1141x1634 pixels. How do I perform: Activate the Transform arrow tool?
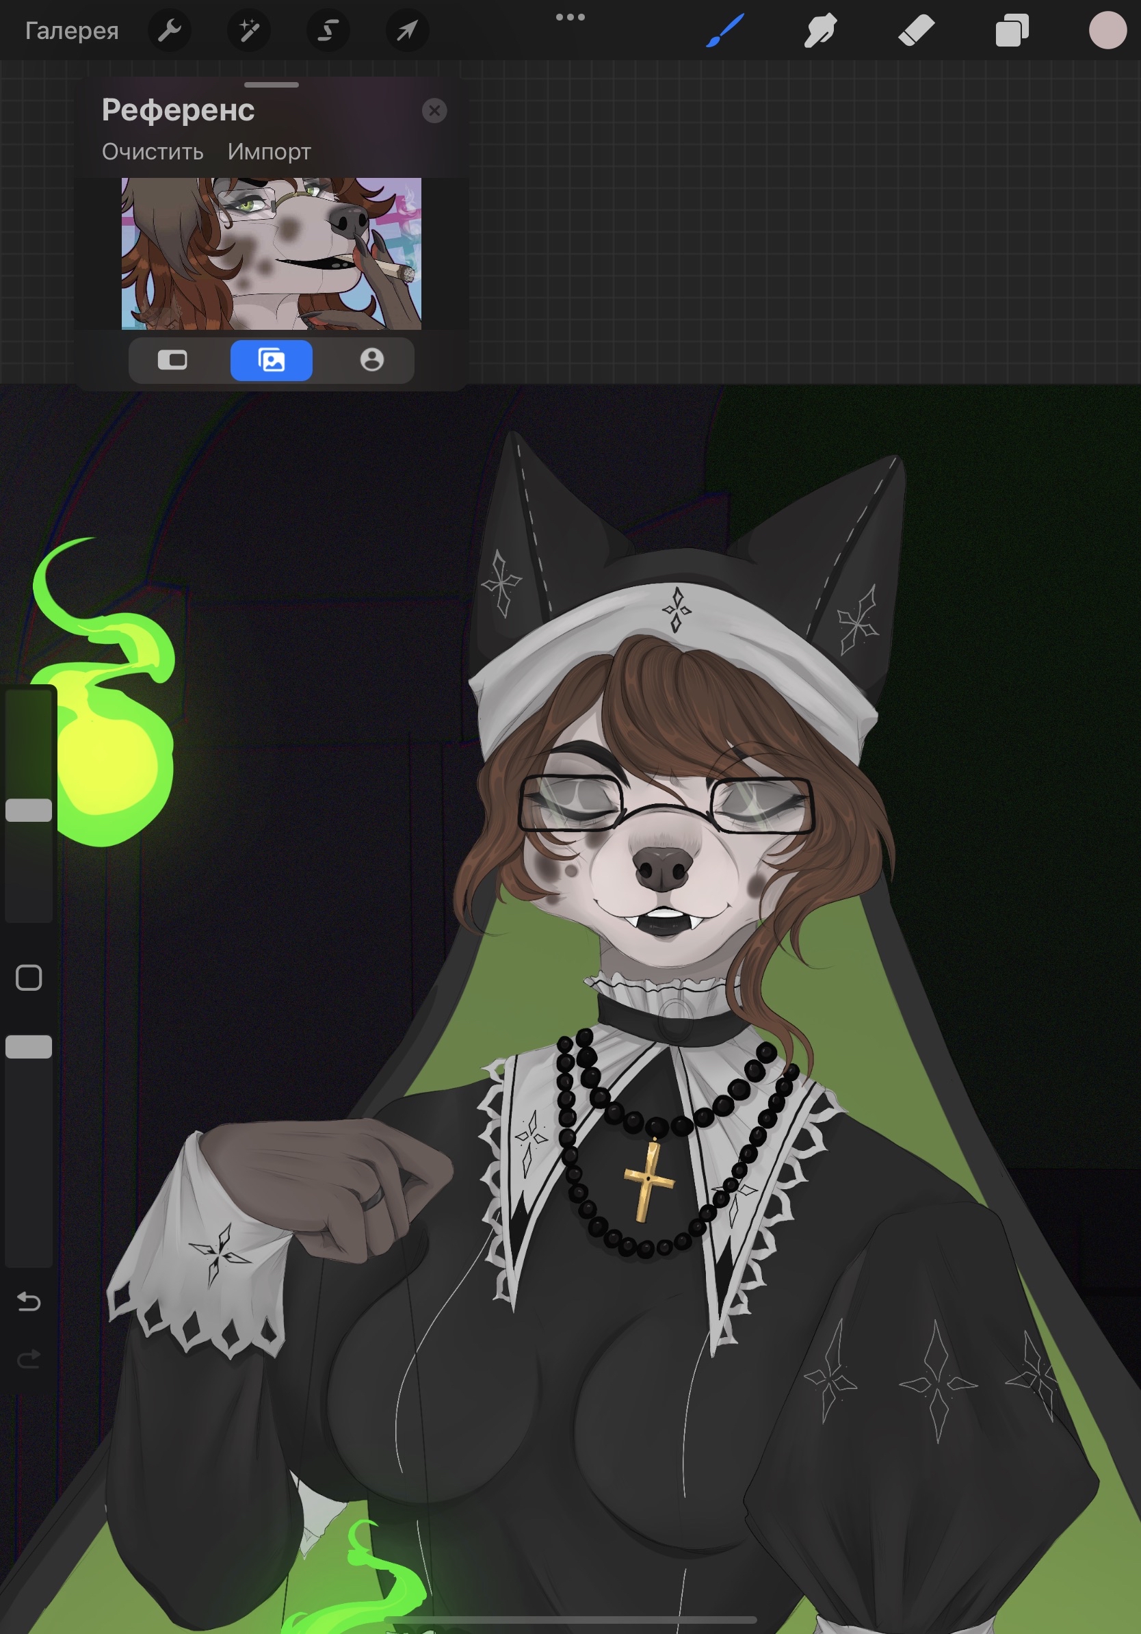coord(407,31)
